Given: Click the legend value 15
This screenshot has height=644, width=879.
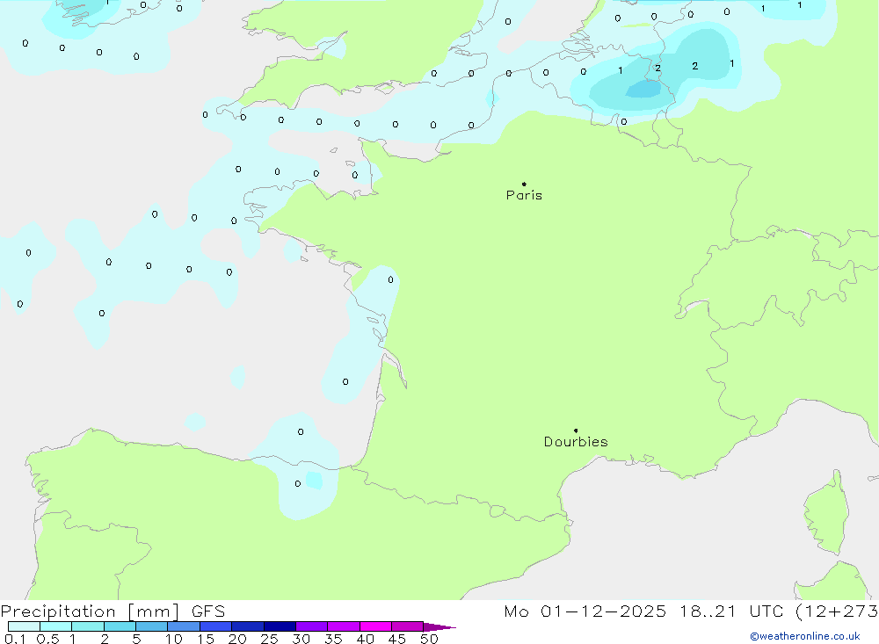Looking at the screenshot, I should pos(206,639).
